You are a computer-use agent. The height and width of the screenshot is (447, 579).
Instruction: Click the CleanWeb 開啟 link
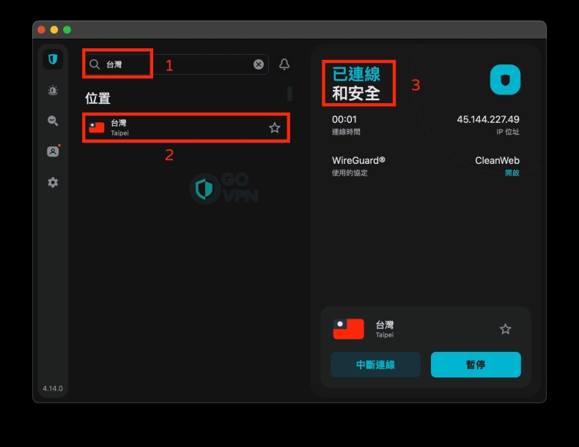[512, 173]
